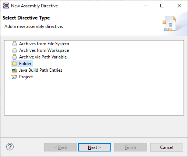Click the 'Add a new assembly directive.' text
This screenshot has height=157, width=188.
pos(33,26)
